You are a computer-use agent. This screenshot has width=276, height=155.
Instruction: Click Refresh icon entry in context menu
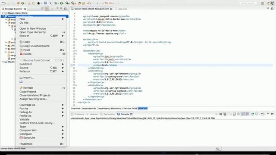pyautogui.click(x=21, y=88)
